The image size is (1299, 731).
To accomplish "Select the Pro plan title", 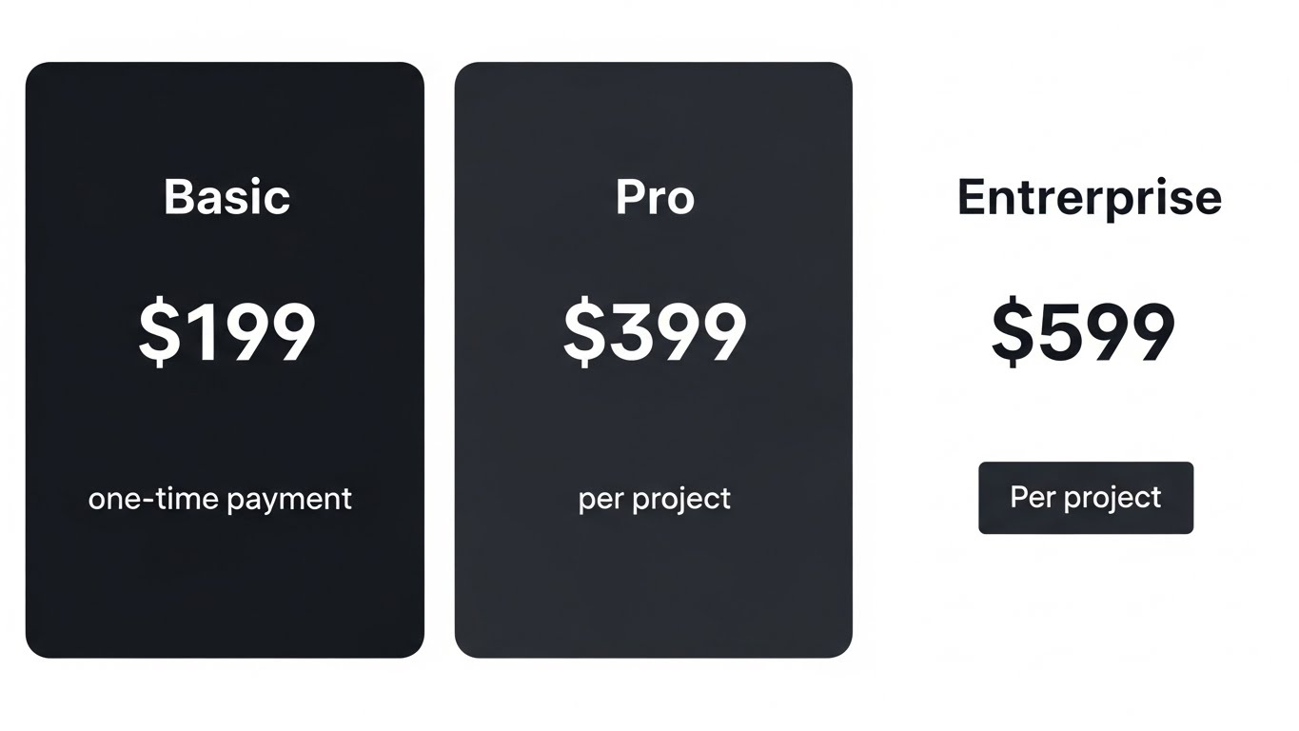I will point(655,197).
